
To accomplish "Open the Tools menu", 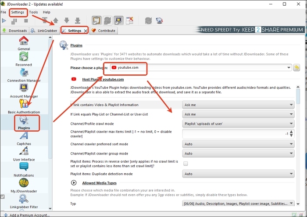I will tap(33, 12).
